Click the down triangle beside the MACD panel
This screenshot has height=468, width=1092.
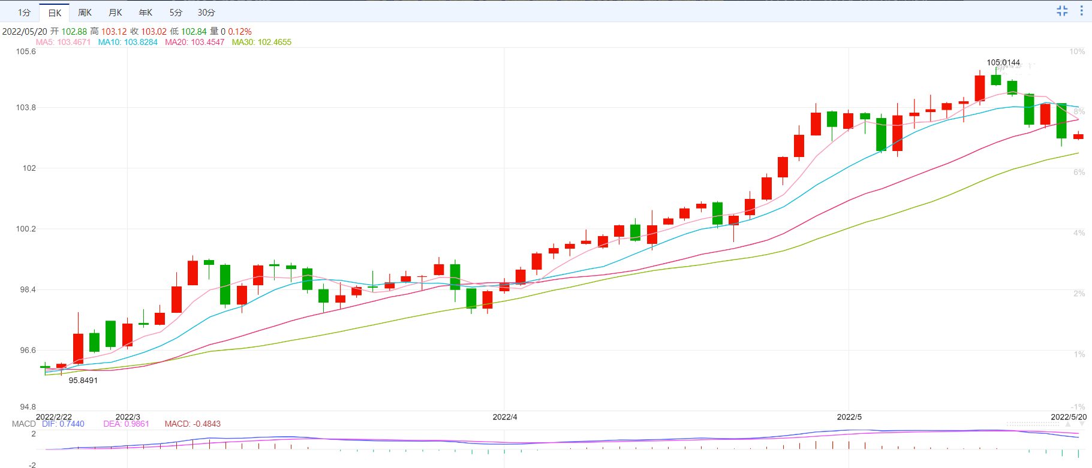1081,424
